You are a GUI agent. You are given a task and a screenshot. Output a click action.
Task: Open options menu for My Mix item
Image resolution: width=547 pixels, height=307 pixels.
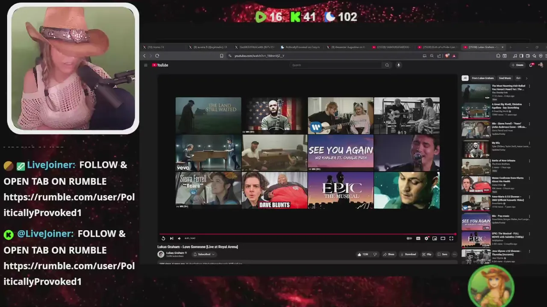click(x=529, y=142)
